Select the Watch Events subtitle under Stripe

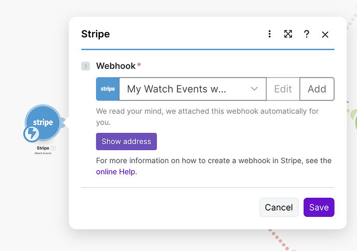(x=43, y=153)
